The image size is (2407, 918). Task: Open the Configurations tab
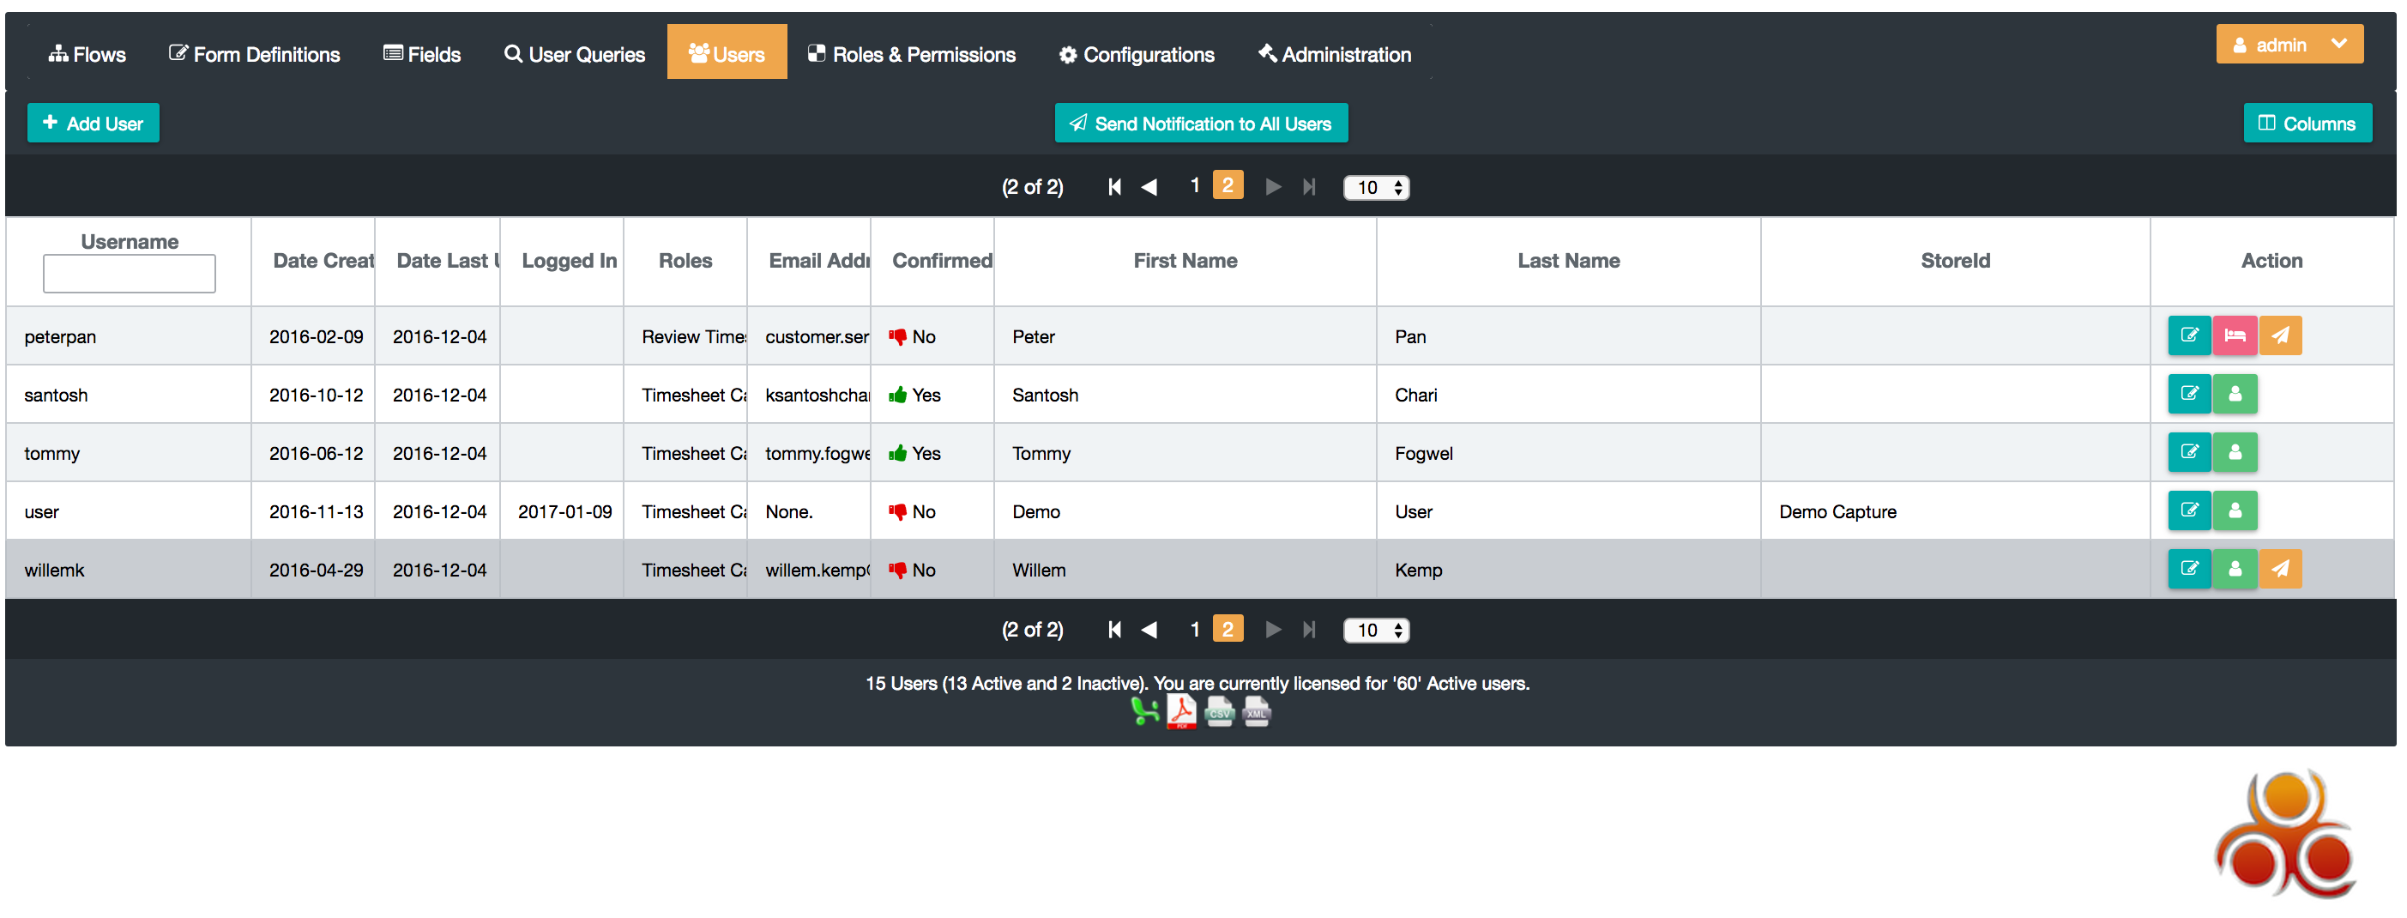(x=1137, y=54)
